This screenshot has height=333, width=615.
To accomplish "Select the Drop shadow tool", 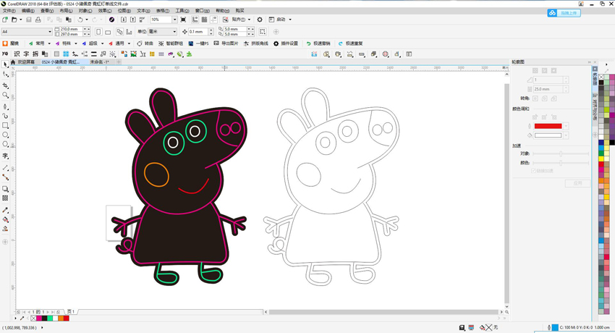I will point(5,189).
